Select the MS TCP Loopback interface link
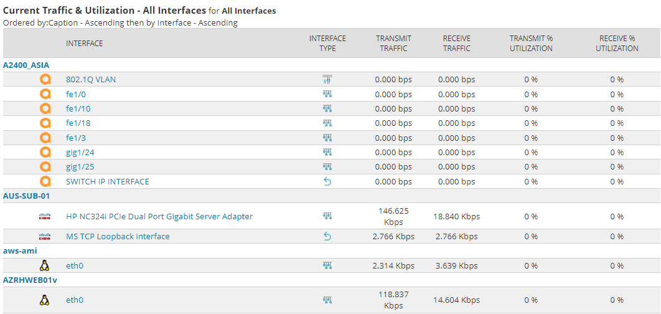The height and width of the screenshot is (314, 661). click(x=118, y=237)
